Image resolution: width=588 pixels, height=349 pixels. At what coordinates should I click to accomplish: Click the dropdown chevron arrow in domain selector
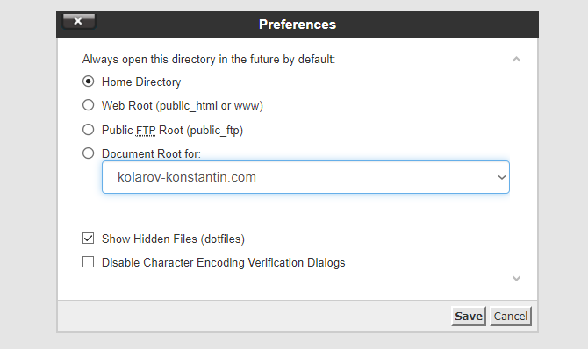[x=502, y=177]
